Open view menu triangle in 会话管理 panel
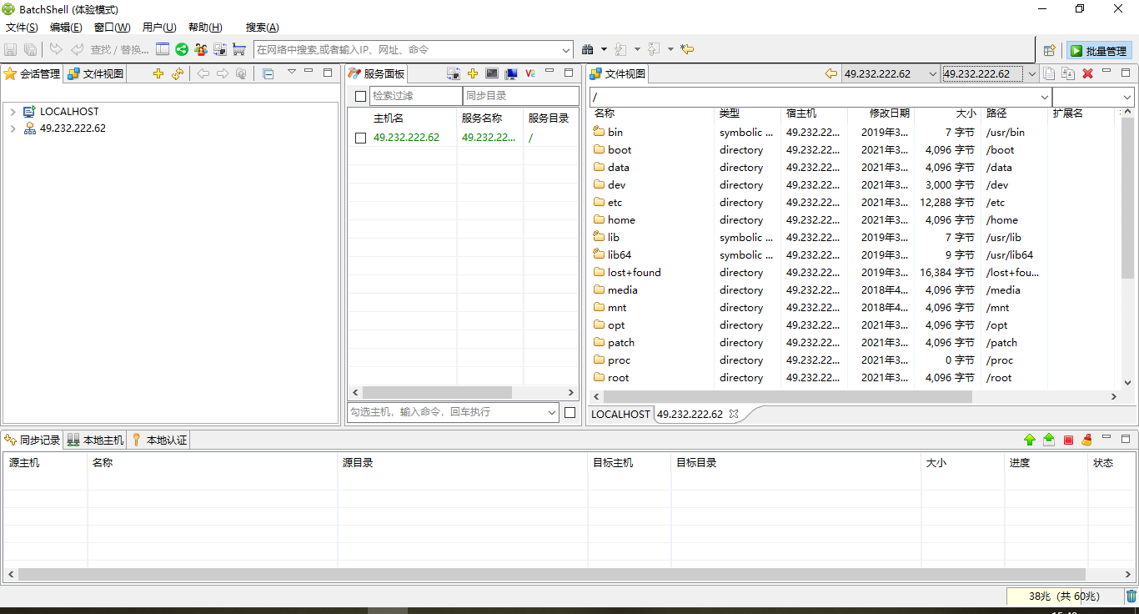The width and height of the screenshot is (1139, 614). pyautogui.click(x=291, y=72)
